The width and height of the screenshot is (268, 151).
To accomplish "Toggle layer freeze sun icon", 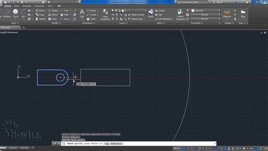I will [x=116, y=10].
